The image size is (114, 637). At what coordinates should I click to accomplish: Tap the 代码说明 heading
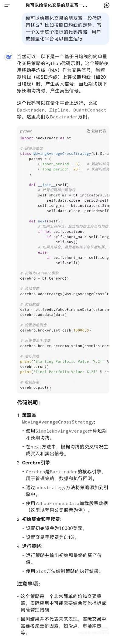(29, 402)
